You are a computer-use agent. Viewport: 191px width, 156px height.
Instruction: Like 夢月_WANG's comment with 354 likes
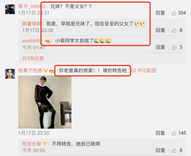click(x=174, y=13)
